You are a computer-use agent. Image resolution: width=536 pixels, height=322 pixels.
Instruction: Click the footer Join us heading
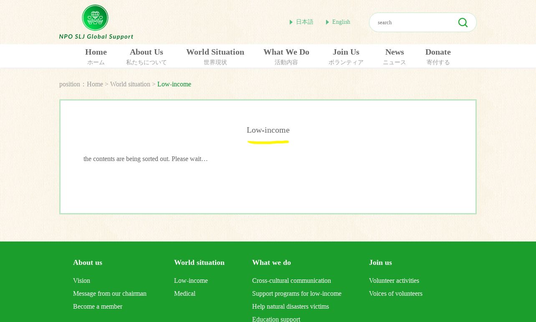coord(380,262)
